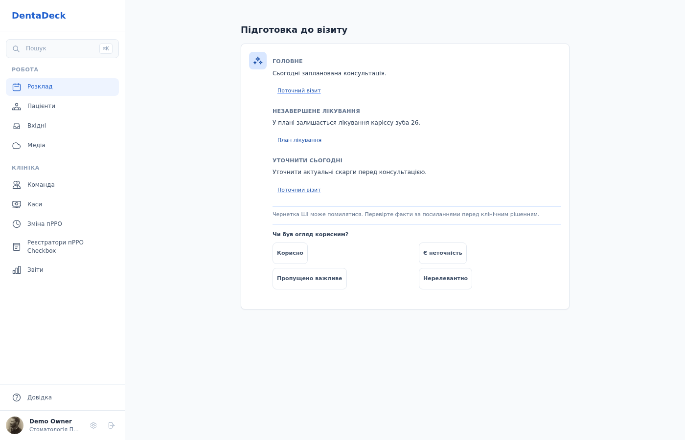
Task: Open the Пацієнти section
Action: coord(62,107)
